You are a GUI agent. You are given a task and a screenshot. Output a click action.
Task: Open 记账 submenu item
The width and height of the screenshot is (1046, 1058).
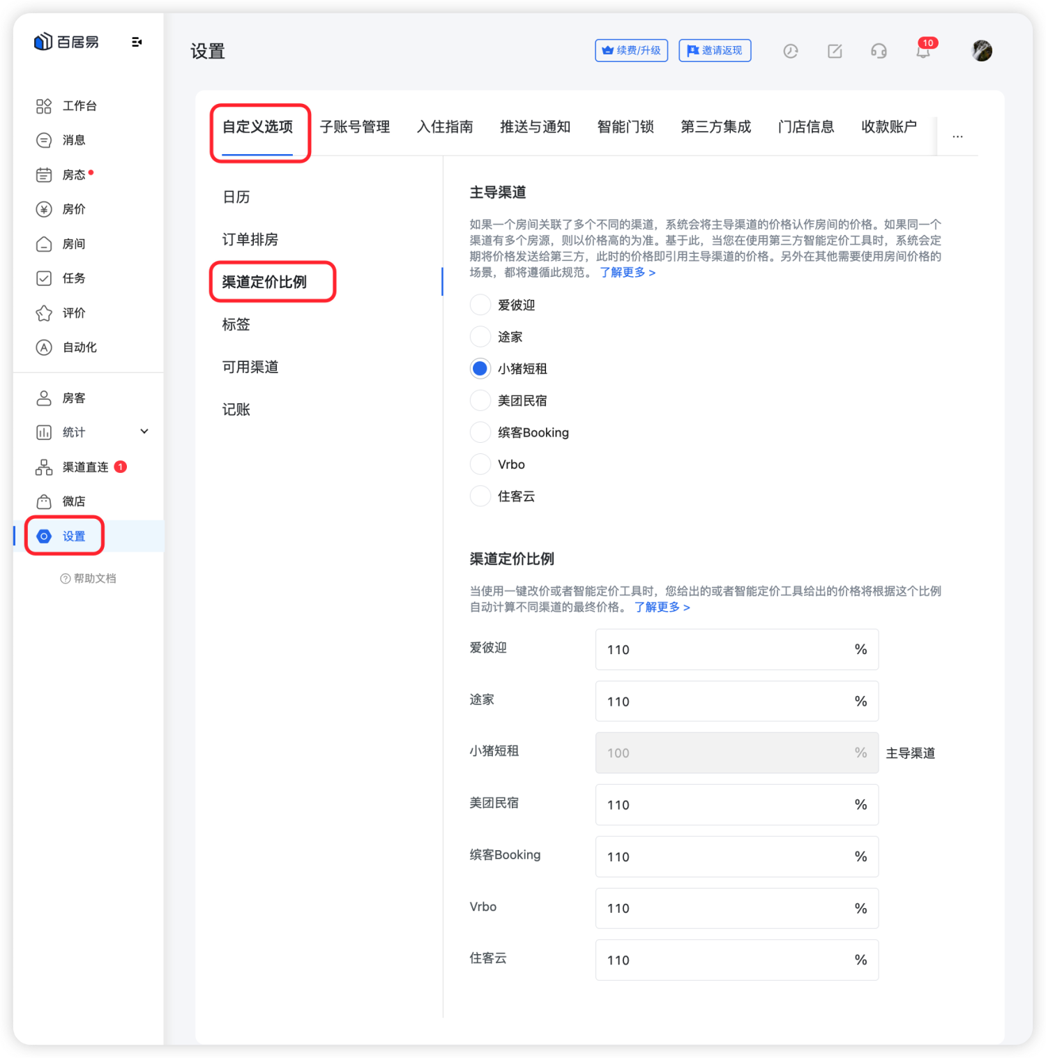click(x=236, y=410)
